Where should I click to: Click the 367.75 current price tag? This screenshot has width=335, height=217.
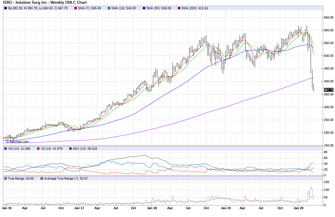point(329,90)
